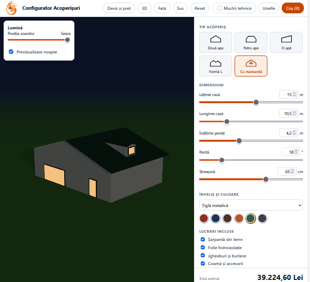Click the Configurator Acoperișuri title
The height and width of the screenshot is (282, 310).
[51, 8]
